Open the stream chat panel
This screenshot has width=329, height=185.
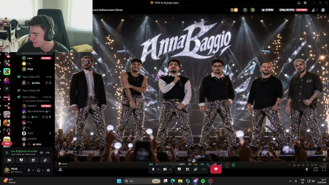coord(323,10)
